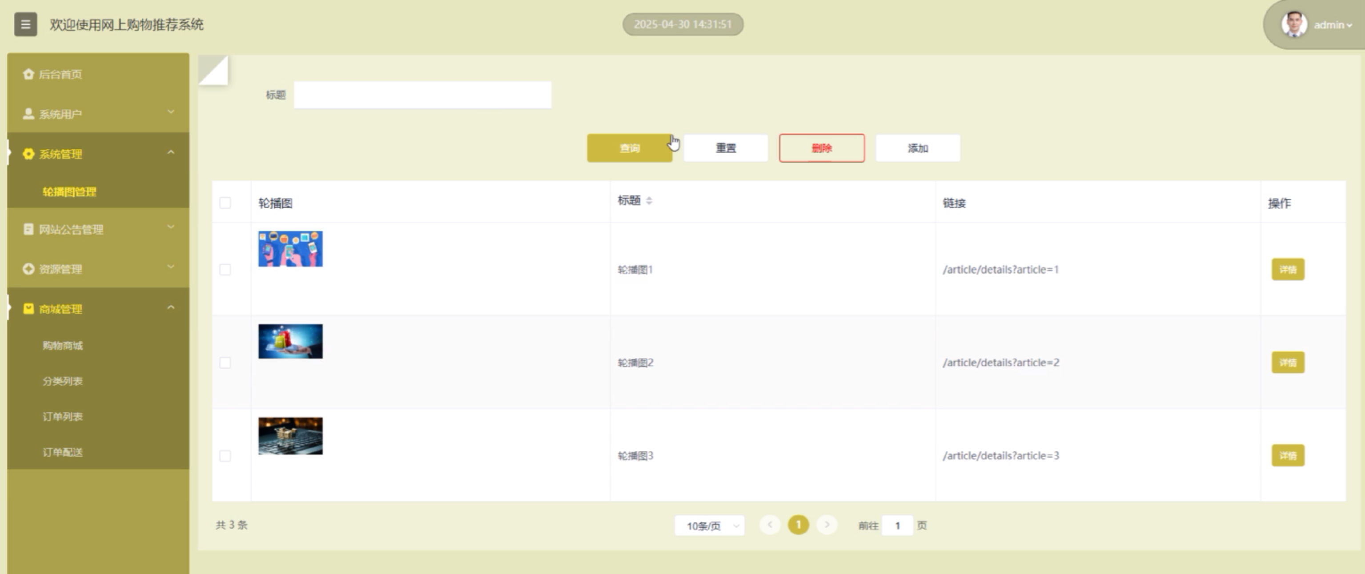Image resolution: width=1365 pixels, height=574 pixels.
Task: Click the document icon beside 网站公告管理
Action: click(x=28, y=229)
